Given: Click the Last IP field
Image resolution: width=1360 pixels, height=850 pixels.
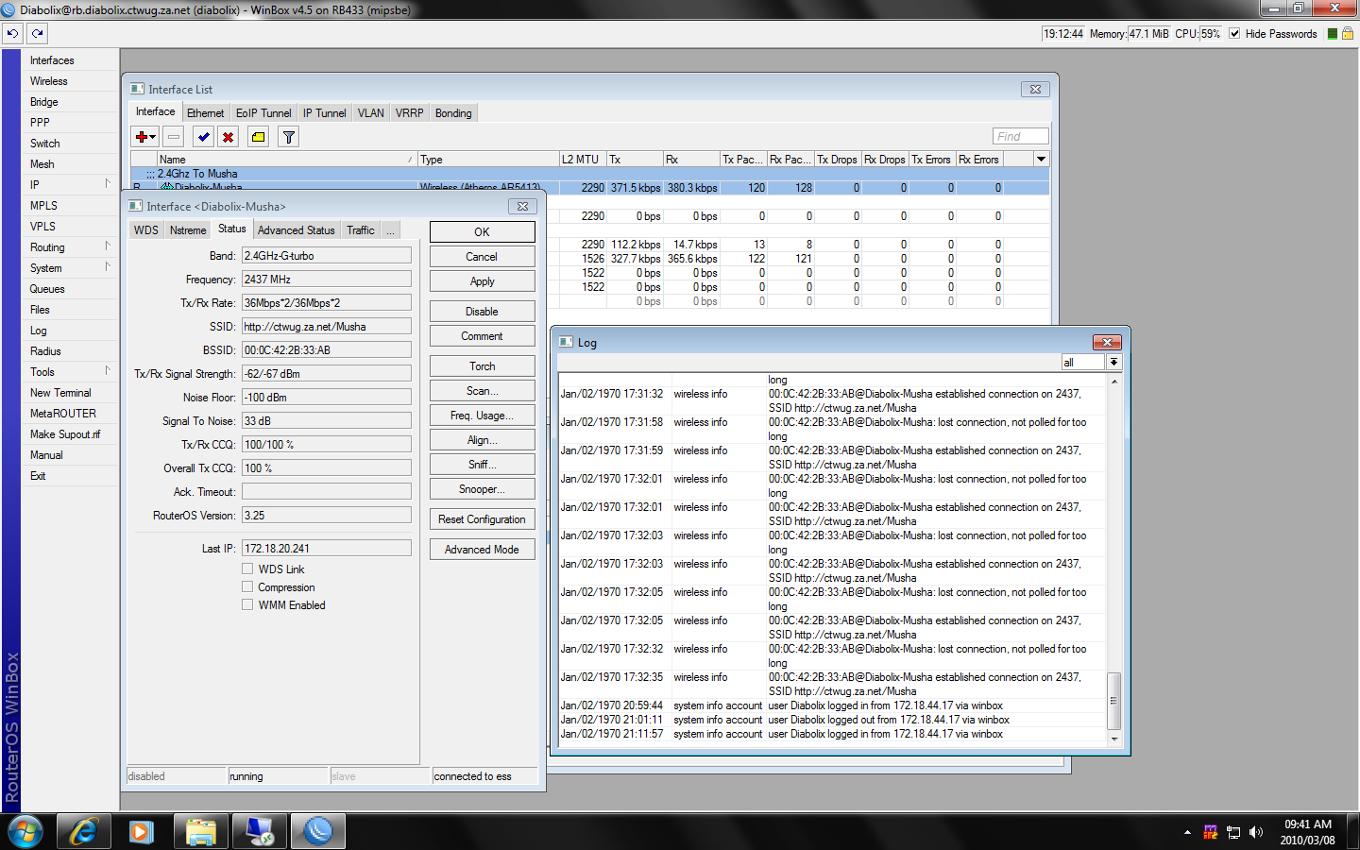Looking at the screenshot, I should [327, 548].
